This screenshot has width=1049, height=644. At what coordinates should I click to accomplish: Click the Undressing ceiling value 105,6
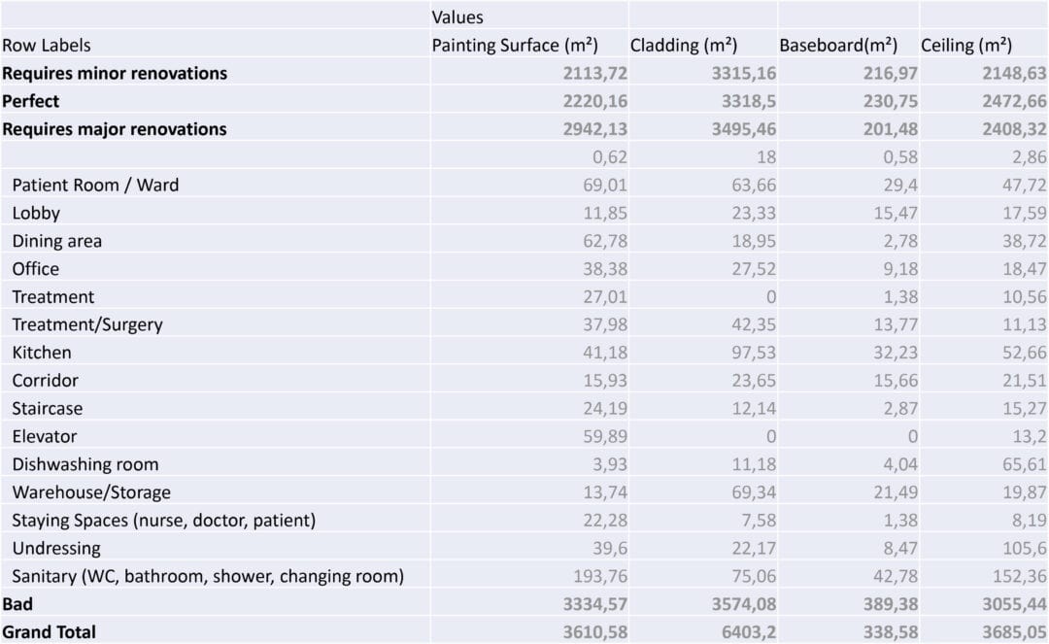[1025, 549]
